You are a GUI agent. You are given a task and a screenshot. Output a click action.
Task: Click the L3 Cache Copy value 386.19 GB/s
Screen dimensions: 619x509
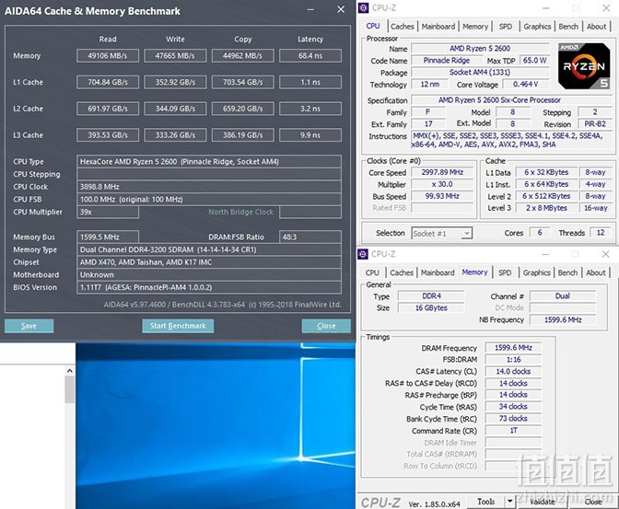coord(243,135)
